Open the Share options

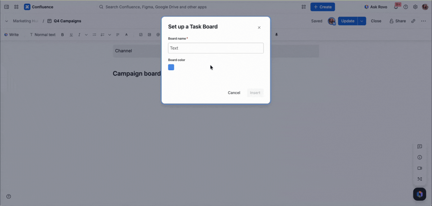click(x=398, y=21)
